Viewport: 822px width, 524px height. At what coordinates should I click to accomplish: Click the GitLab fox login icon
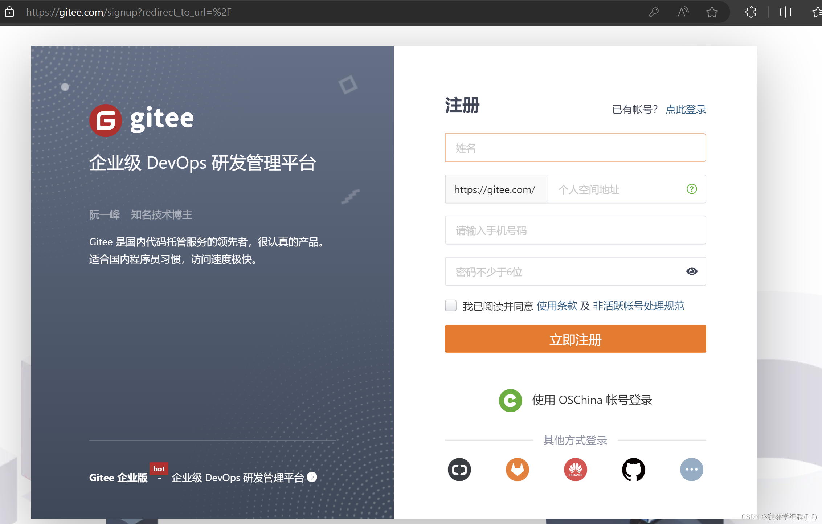coord(517,469)
